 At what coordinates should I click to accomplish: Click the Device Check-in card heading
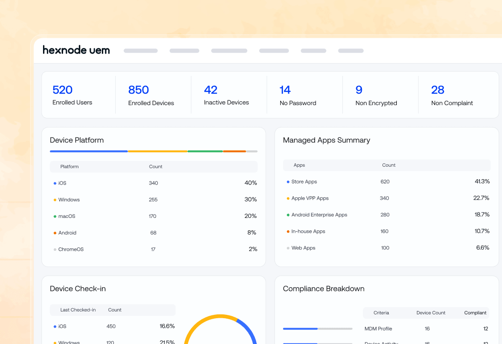78,289
